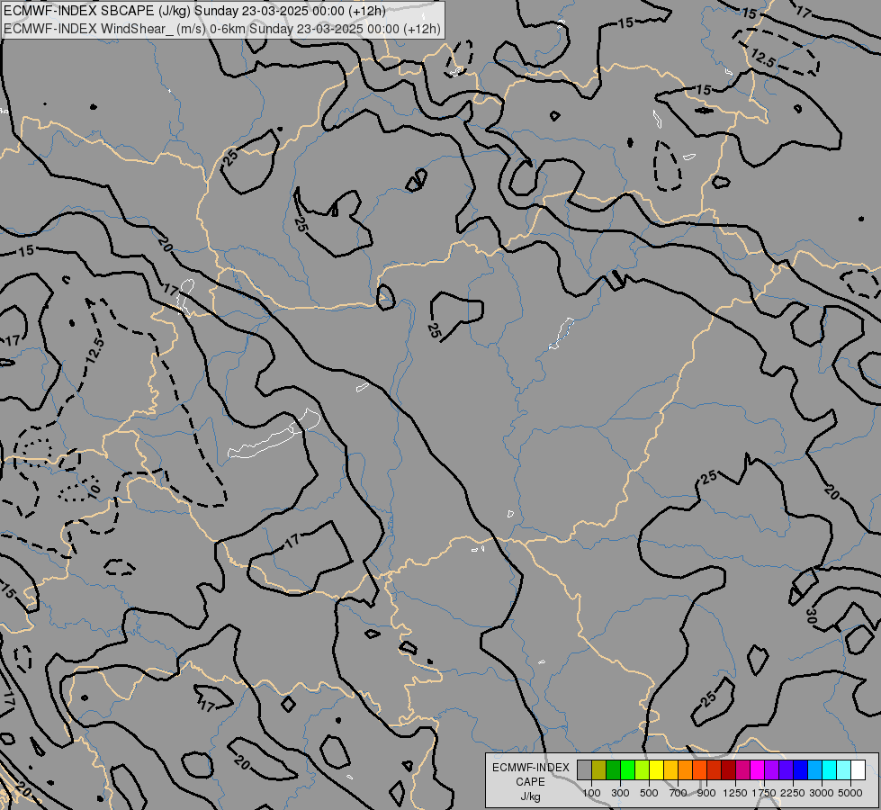The width and height of the screenshot is (881, 810).
Task: Click the 5000 legend scale label
Action: [850, 793]
